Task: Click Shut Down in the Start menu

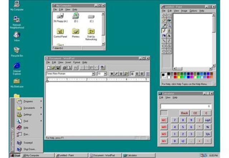Action: 29,149
